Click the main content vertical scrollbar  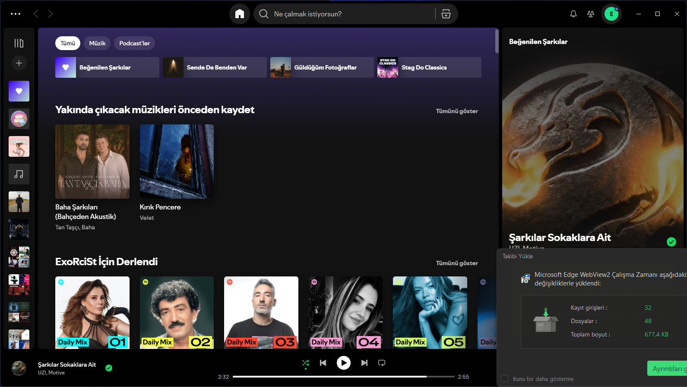(x=497, y=41)
